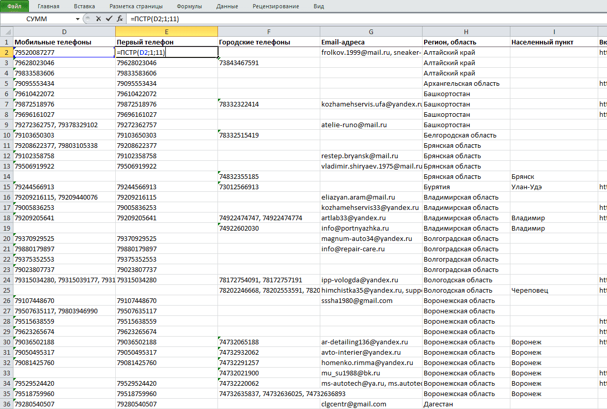
Task: Open the Разметка страницы tab
Action: 136,6
